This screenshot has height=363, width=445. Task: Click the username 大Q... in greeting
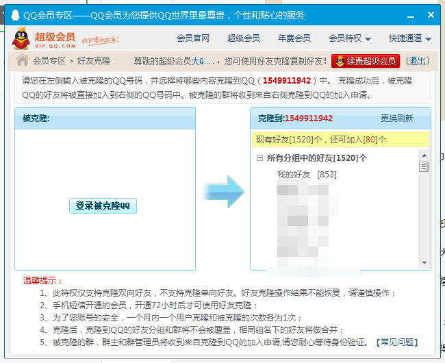(x=203, y=61)
